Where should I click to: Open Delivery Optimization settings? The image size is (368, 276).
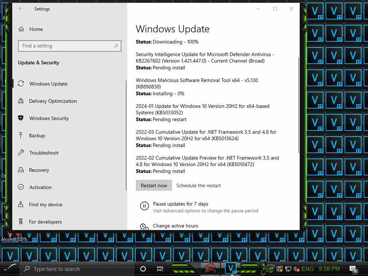[x=53, y=101]
